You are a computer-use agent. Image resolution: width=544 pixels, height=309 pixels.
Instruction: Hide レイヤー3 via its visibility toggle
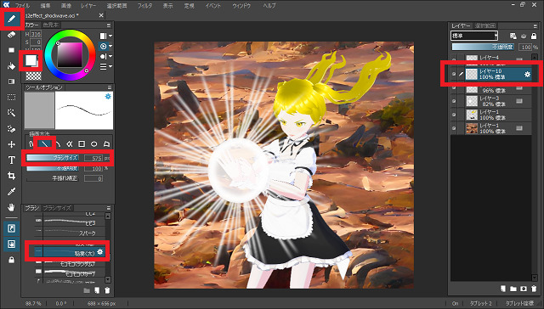(x=454, y=101)
